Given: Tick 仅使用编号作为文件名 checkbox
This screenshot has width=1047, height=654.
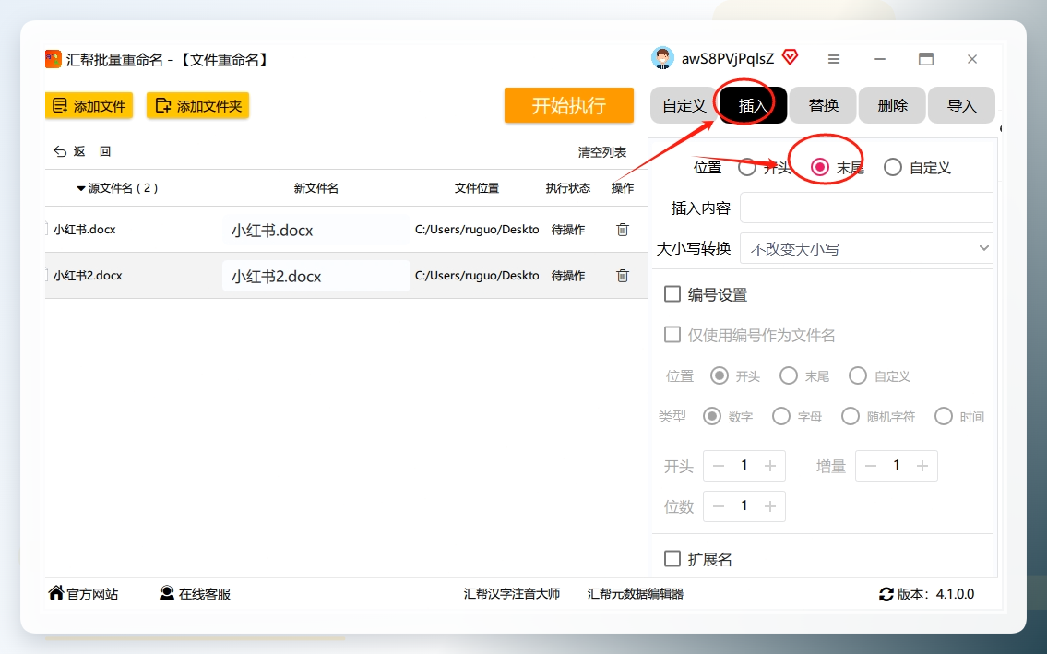Looking at the screenshot, I should pos(672,335).
